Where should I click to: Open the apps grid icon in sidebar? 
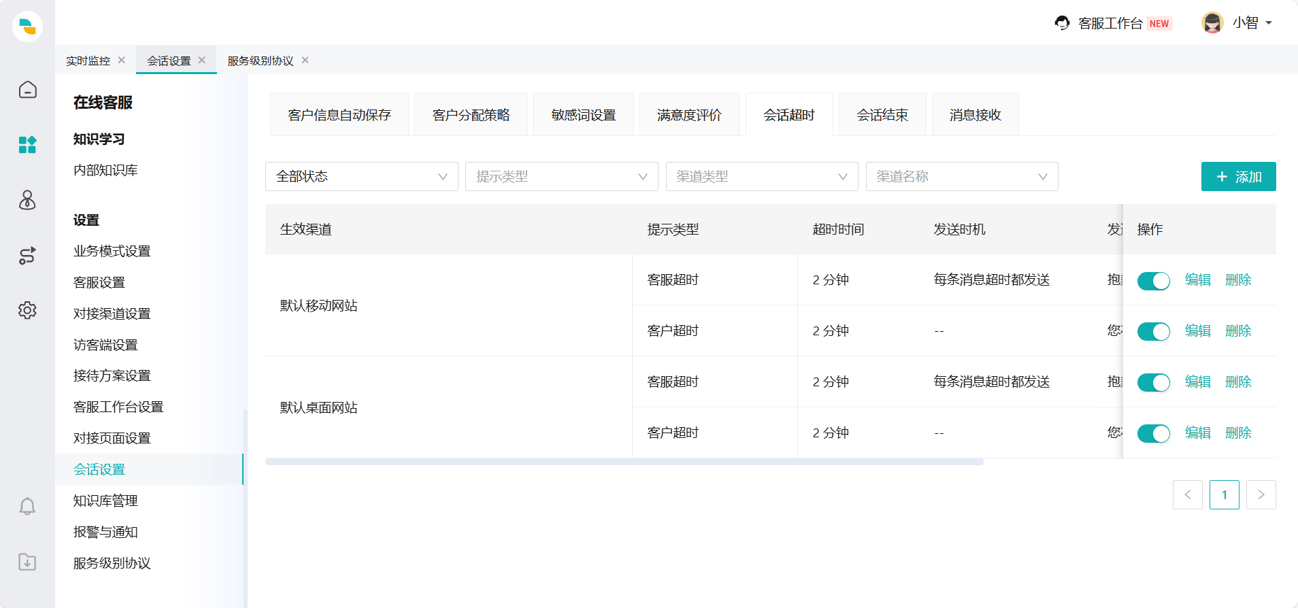point(27,145)
